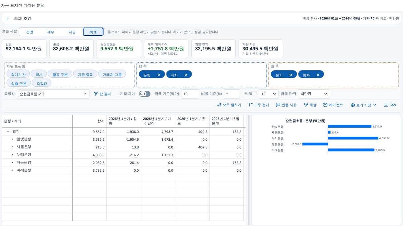Click the 2026년 1분기 / 유로 header
The height and width of the screenshot is (226, 403).
pos(192,121)
